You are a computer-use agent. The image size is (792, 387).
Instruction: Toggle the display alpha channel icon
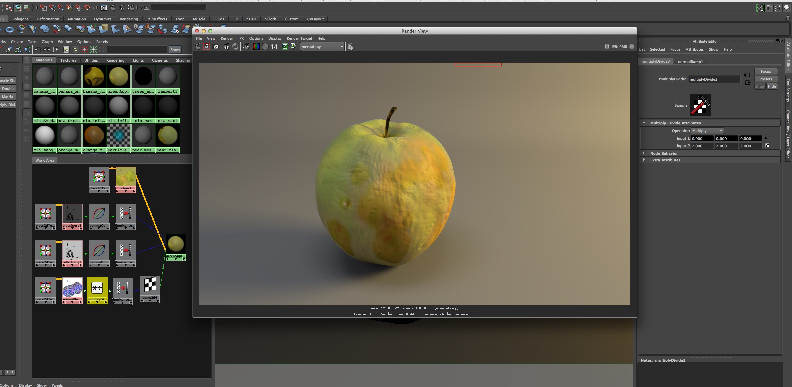tap(265, 47)
